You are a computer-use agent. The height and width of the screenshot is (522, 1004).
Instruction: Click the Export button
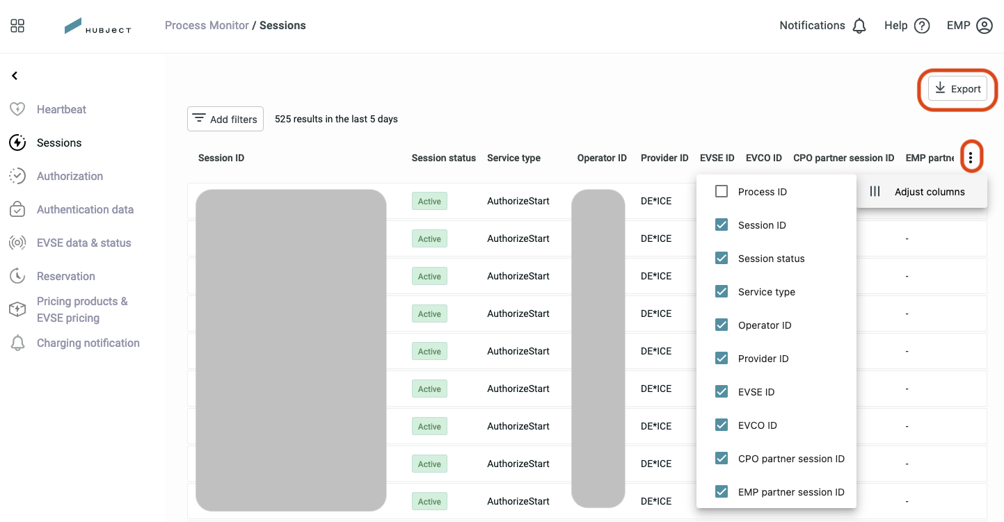tap(957, 89)
